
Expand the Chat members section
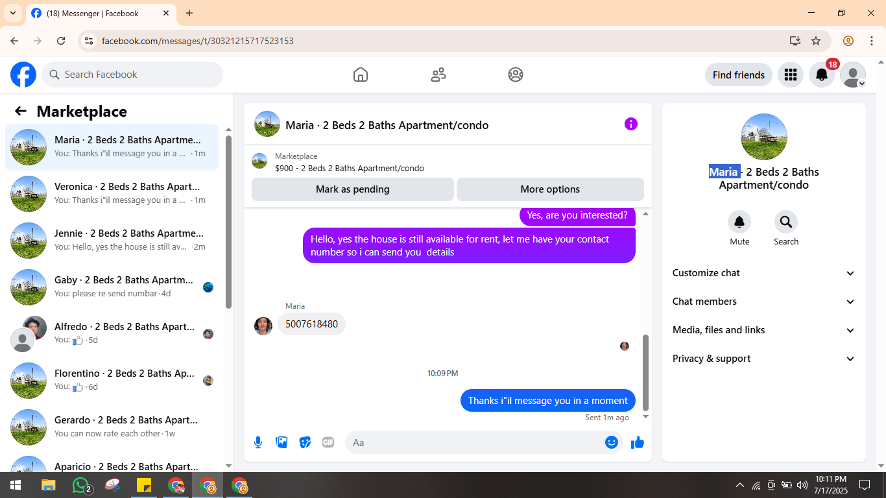point(764,302)
